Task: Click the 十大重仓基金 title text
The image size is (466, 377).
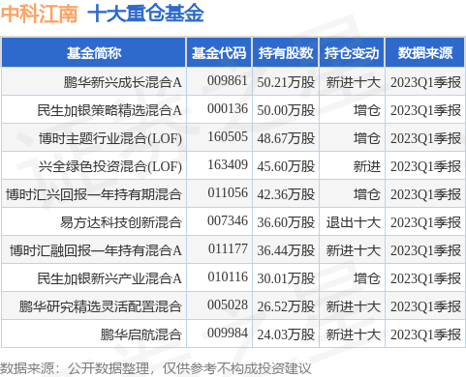Action: coord(145,14)
